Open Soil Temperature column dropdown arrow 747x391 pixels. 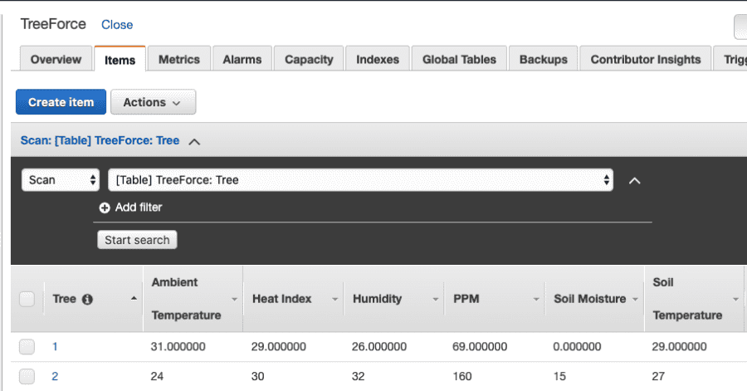pos(735,300)
